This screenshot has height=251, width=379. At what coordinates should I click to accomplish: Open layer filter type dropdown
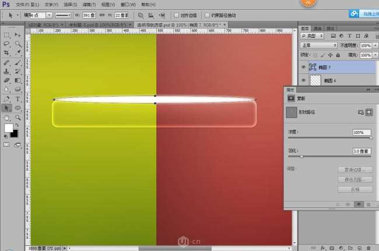click(x=312, y=36)
